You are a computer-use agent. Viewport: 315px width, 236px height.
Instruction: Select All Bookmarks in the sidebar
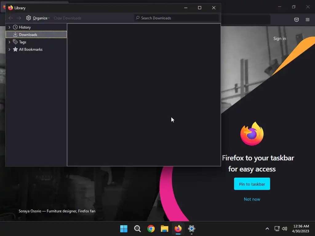[36, 49]
